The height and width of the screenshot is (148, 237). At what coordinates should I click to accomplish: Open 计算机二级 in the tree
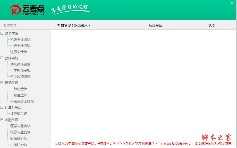(19, 114)
